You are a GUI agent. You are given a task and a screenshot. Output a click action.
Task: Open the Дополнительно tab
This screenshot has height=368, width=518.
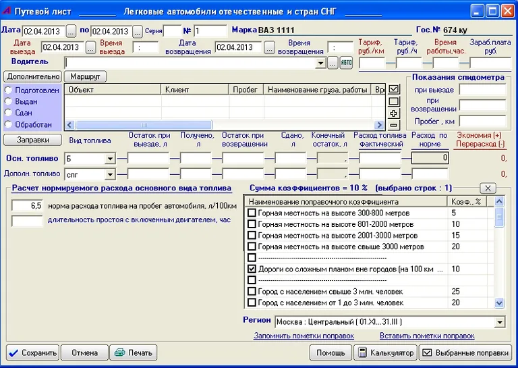pyautogui.click(x=32, y=76)
